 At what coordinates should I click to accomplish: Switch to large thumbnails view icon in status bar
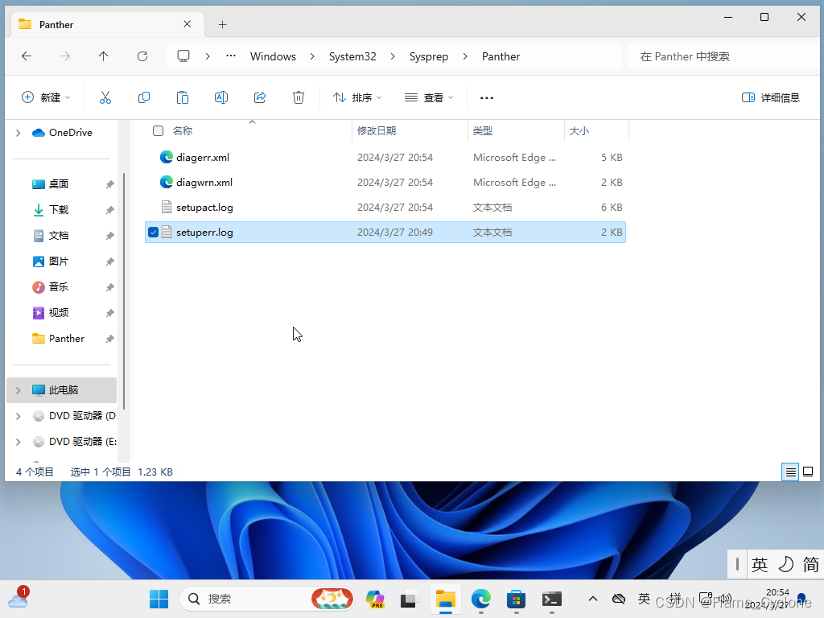tap(808, 472)
